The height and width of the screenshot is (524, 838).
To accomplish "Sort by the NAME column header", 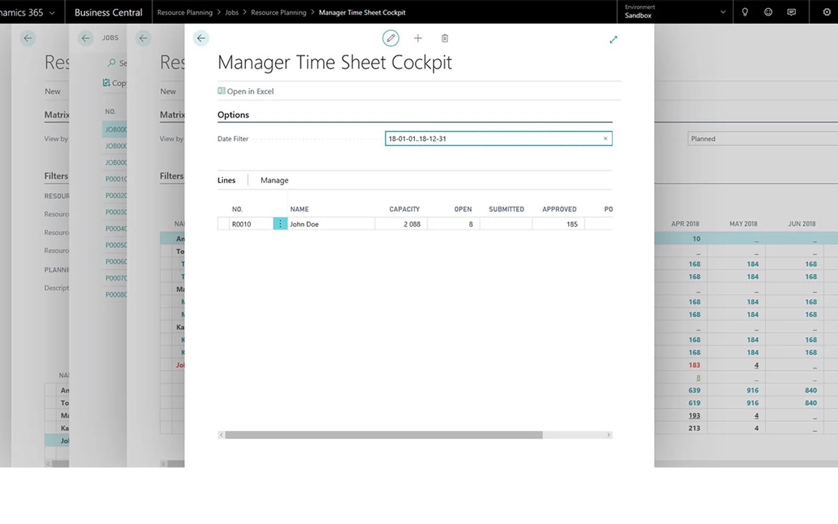I will pyautogui.click(x=300, y=209).
